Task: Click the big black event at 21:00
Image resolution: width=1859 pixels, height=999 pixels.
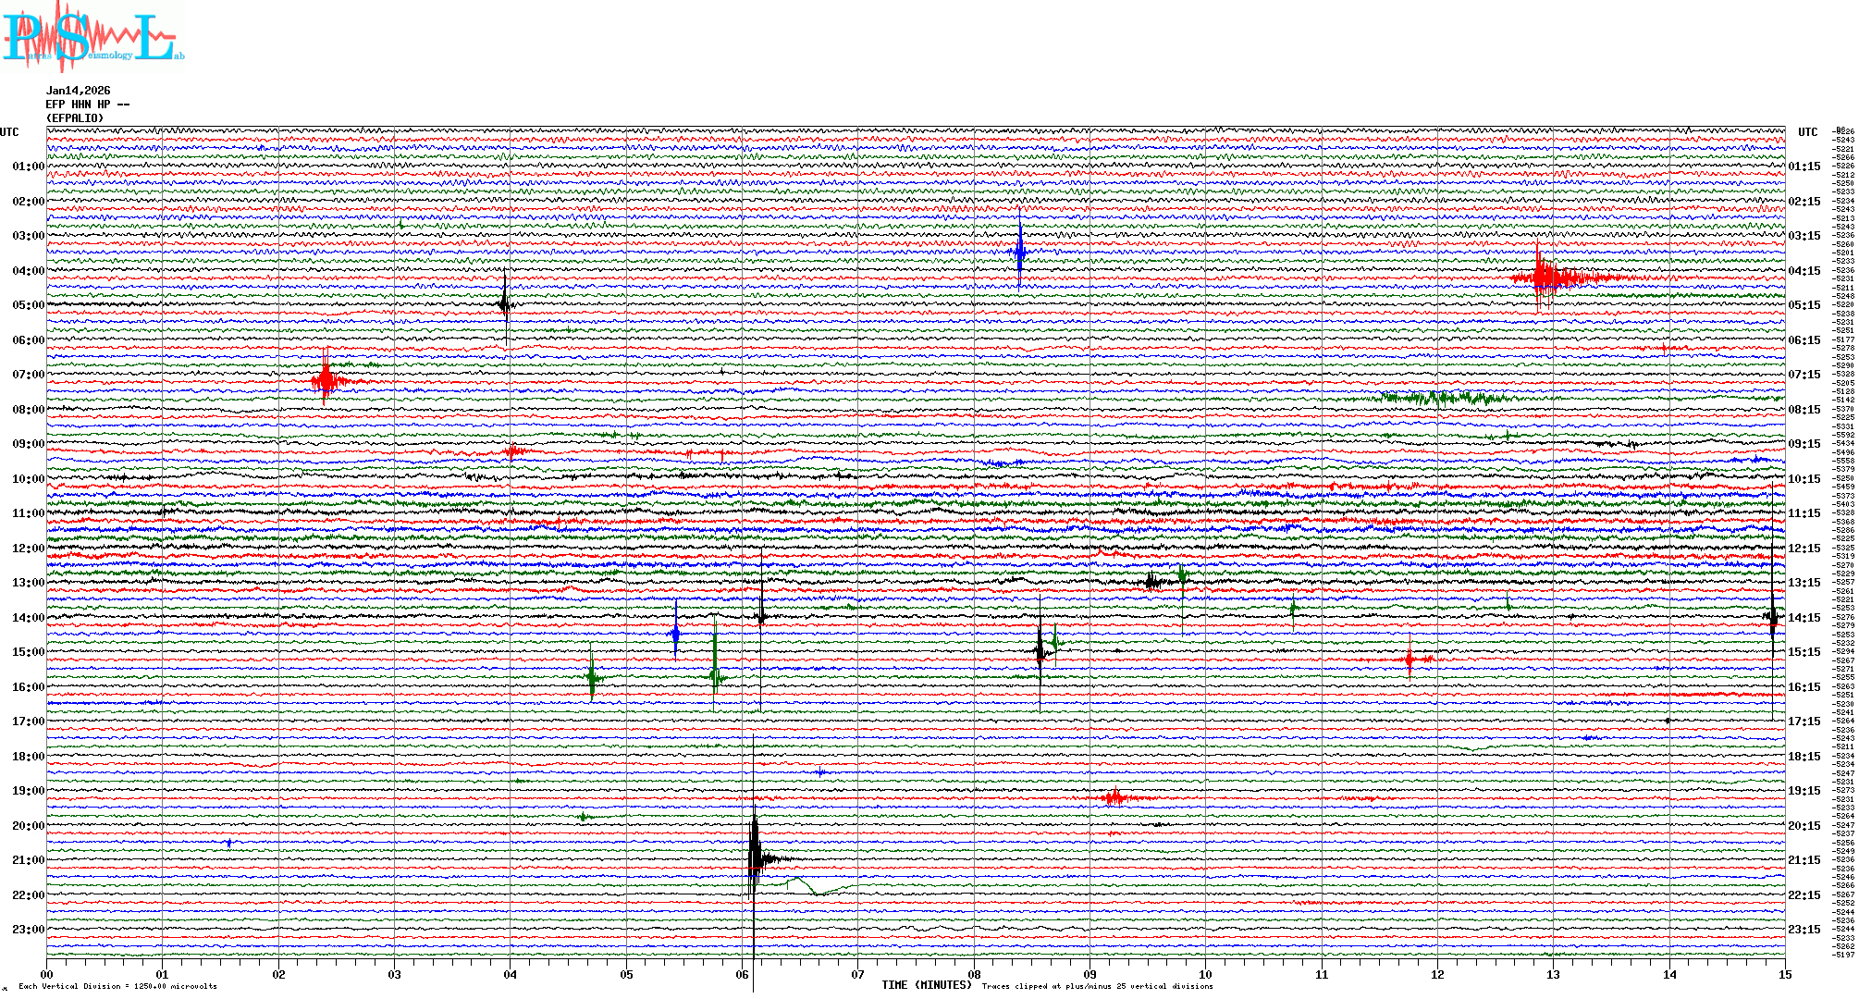Action: coord(756,858)
